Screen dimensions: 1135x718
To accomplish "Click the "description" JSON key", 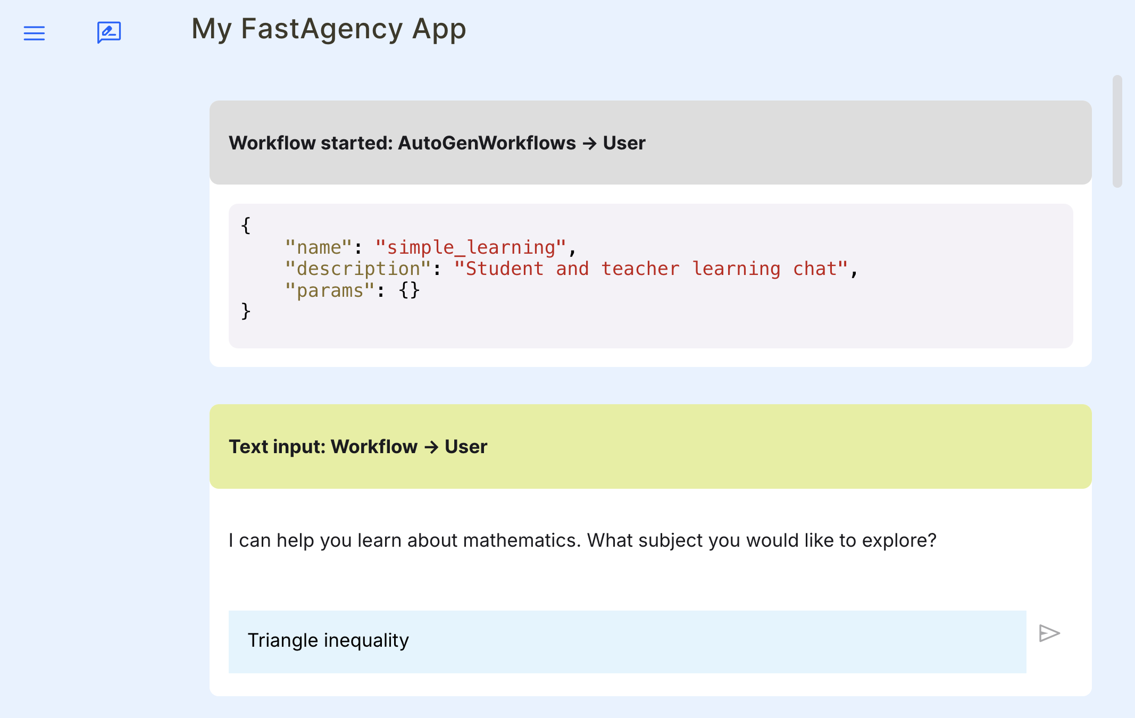I will click(x=357, y=269).
